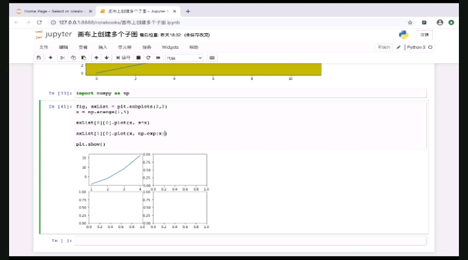Close the Jupyter notebook browser tab
The width and height of the screenshot is (468, 260).
175,11
